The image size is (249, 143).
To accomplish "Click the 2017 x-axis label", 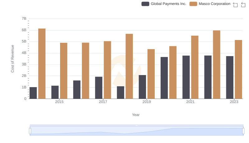I will click(x=103, y=102).
